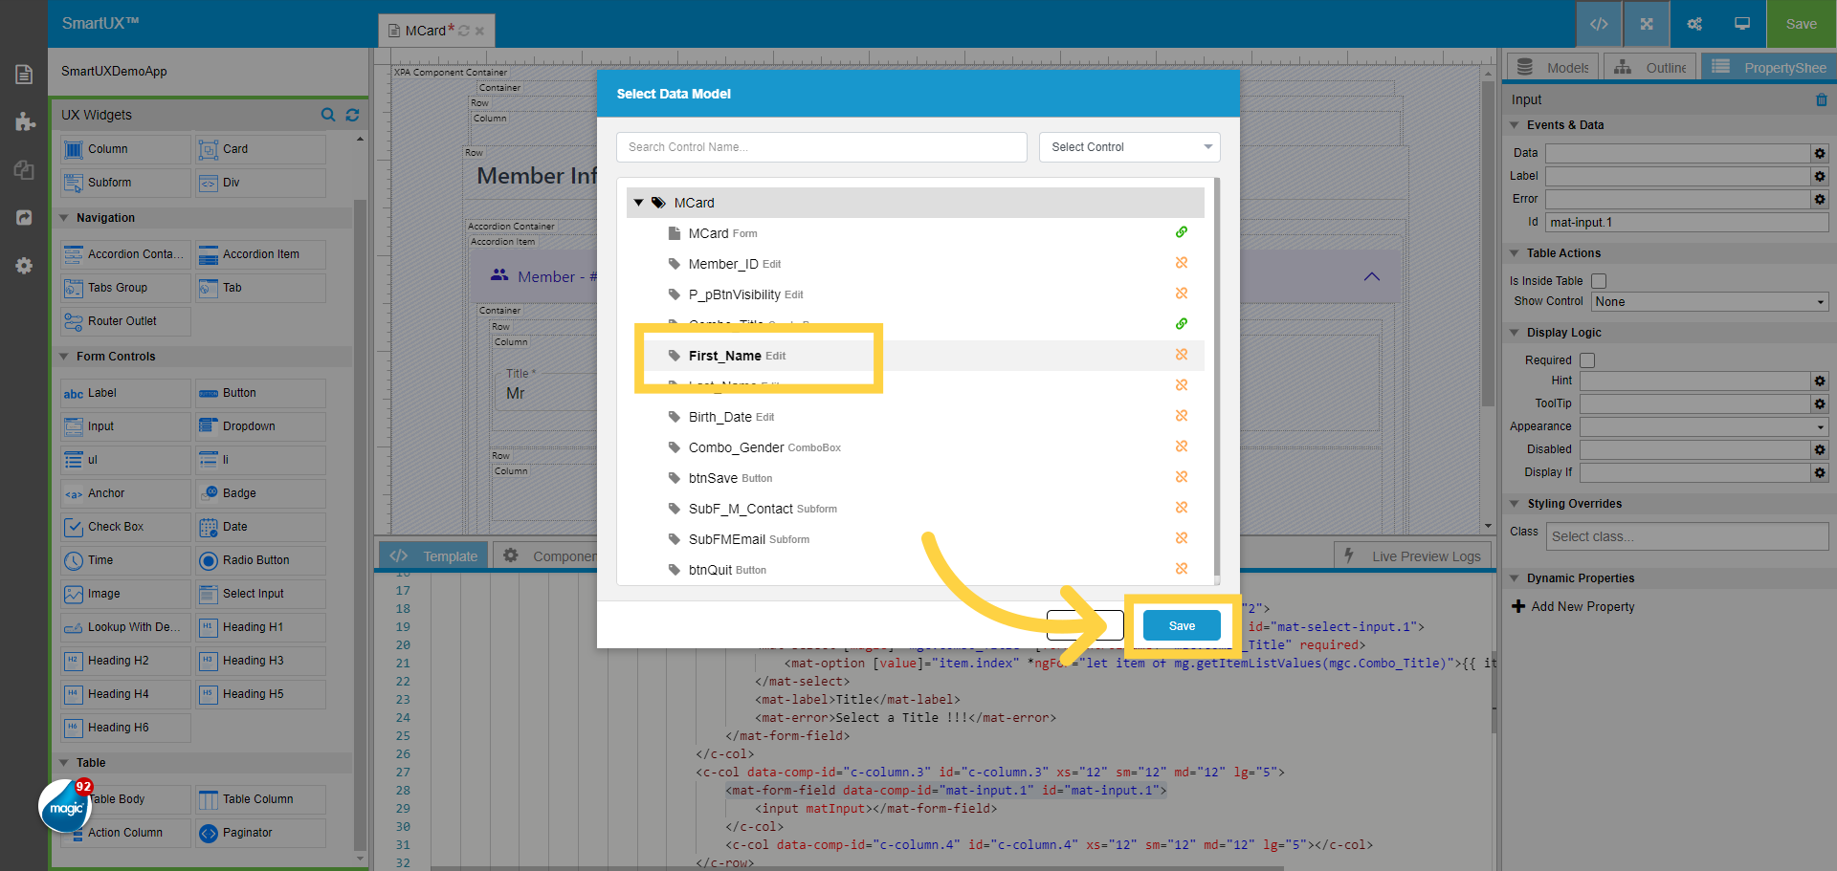Click the settings icon in the far-left sidebar
The height and width of the screenshot is (871, 1837).
point(24,266)
